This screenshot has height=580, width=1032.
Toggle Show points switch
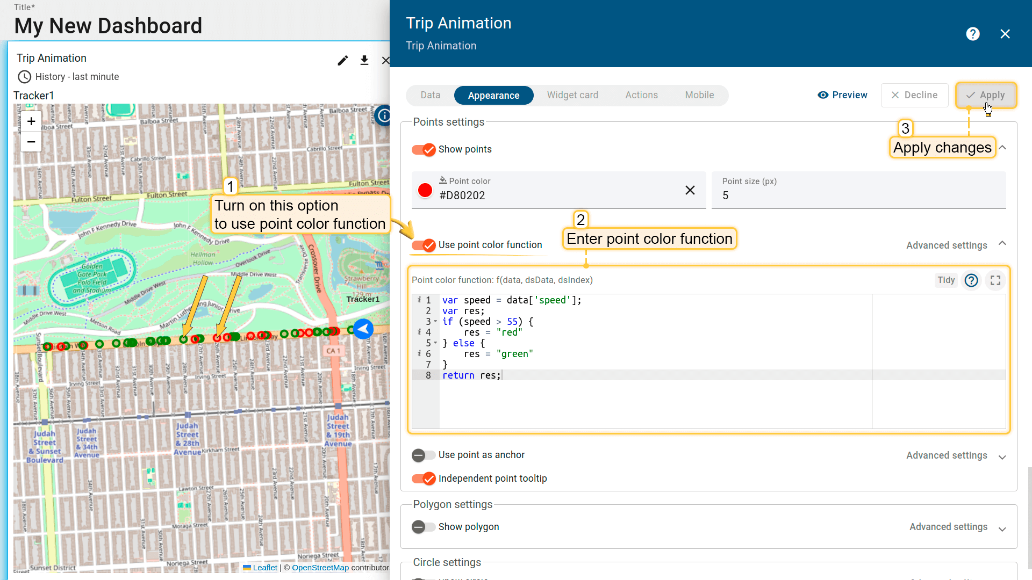click(x=424, y=149)
